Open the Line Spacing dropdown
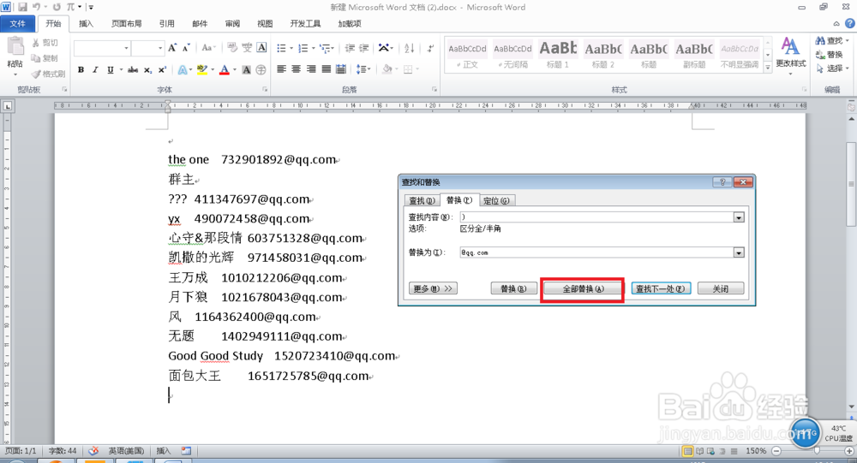This screenshot has width=857, height=463. pos(363,69)
